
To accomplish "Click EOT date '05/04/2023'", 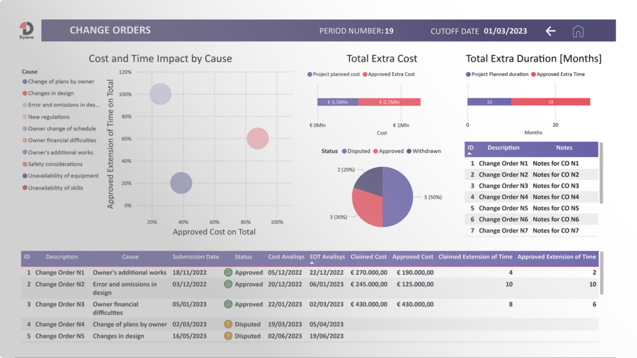I will 326,324.
